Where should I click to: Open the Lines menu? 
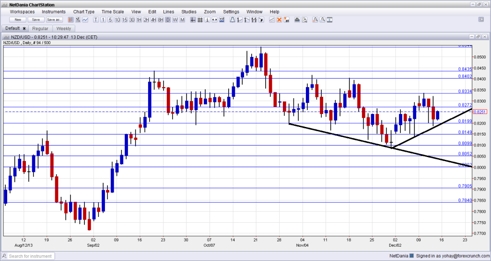pos(168,11)
